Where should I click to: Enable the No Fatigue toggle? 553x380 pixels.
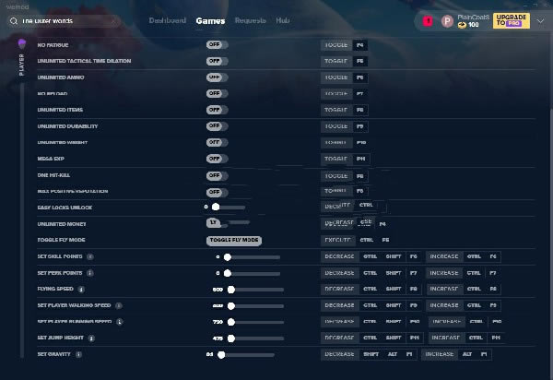click(217, 44)
